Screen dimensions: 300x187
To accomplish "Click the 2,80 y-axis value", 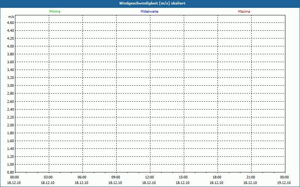I will 10,93.
